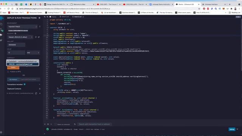Click the terminal search magnifier icon

[75, 124]
